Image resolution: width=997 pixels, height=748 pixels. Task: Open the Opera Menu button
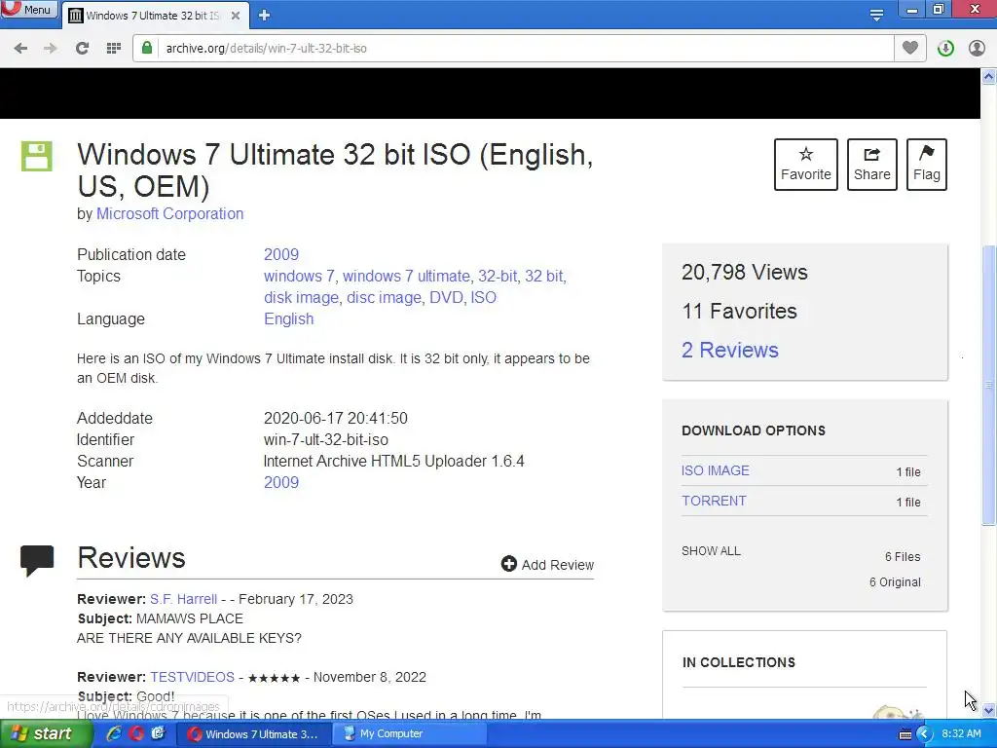click(x=28, y=10)
